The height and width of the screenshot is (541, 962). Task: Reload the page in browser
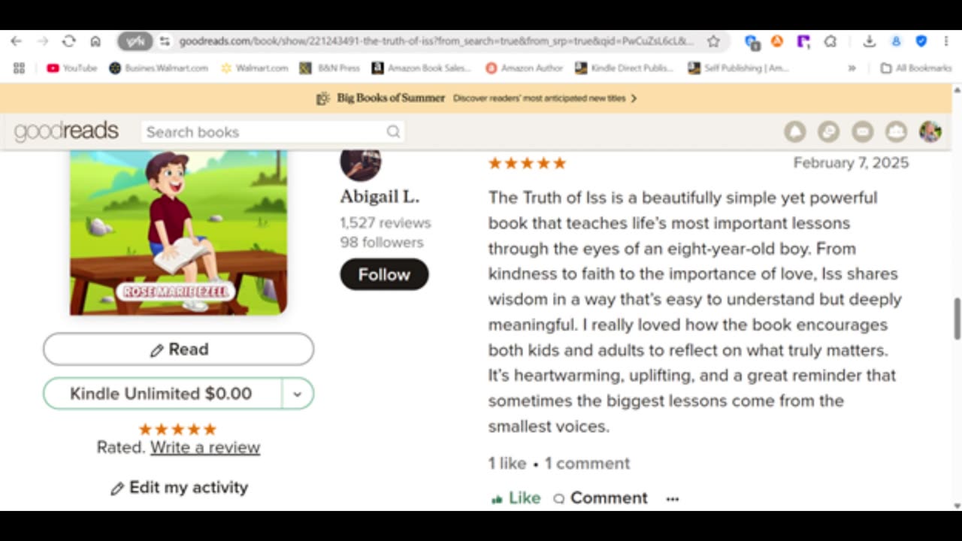(68, 41)
